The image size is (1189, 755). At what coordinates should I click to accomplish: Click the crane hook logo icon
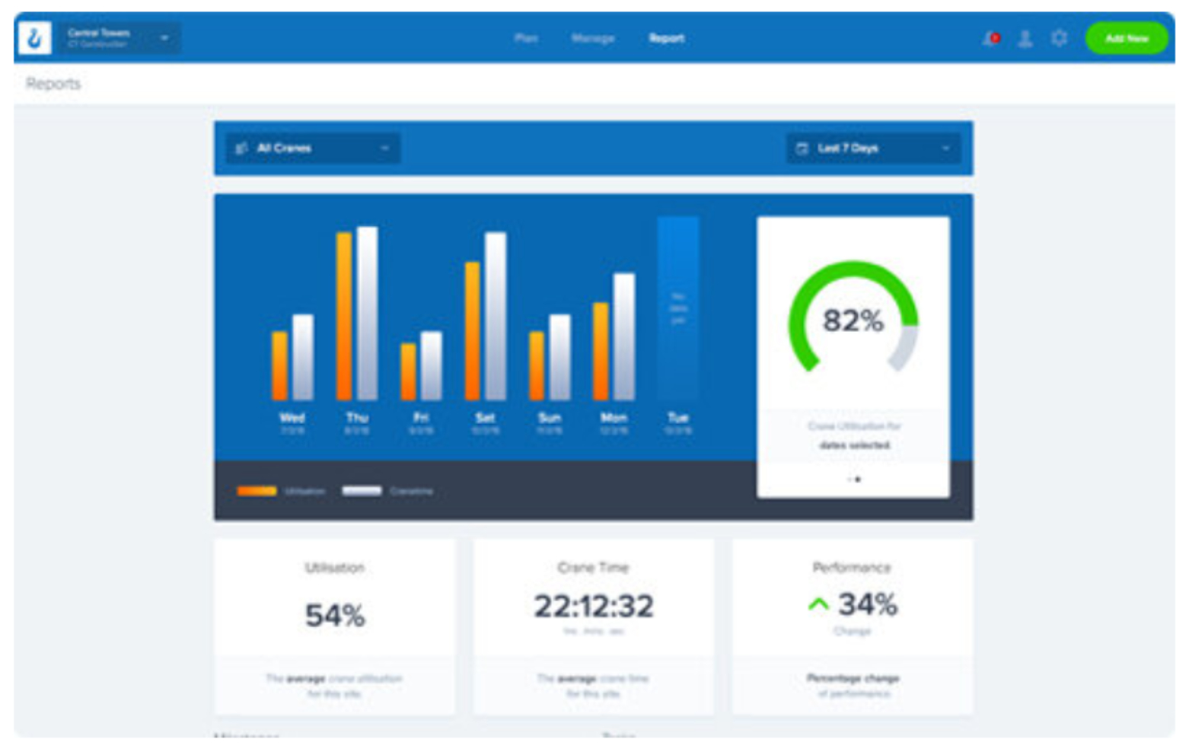click(34, 38)
